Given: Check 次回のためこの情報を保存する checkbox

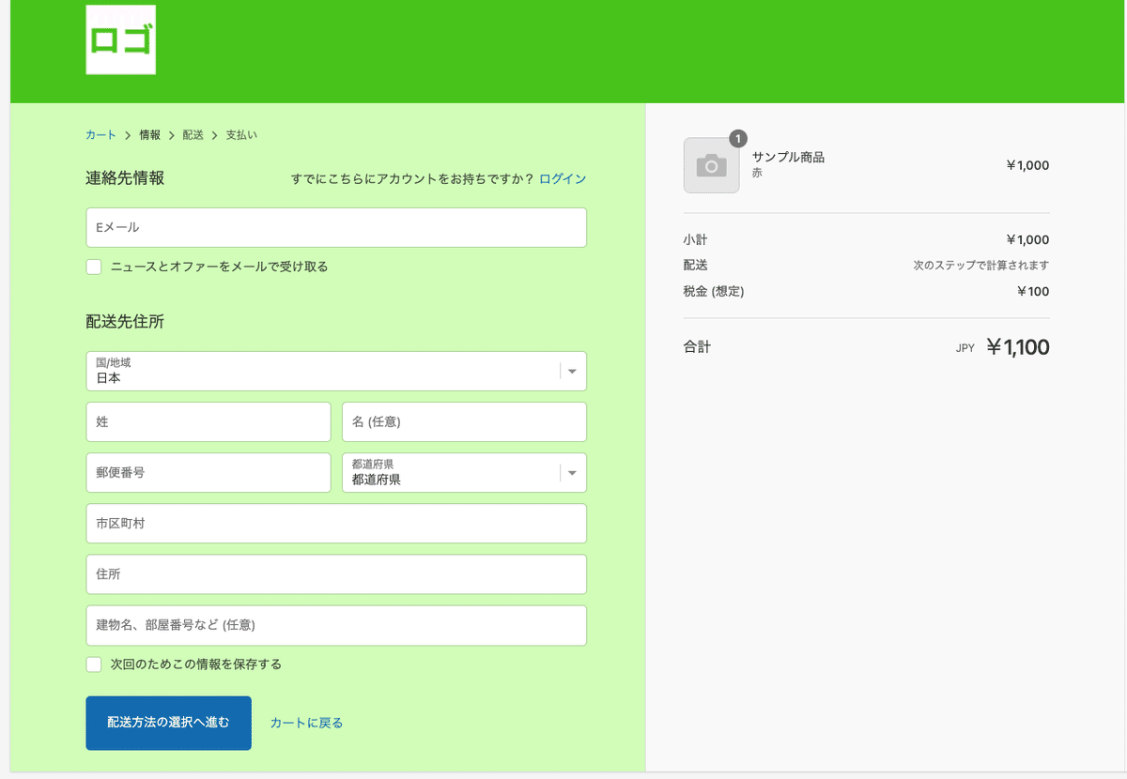Looking at the screenshot, I should click(94, 664).
